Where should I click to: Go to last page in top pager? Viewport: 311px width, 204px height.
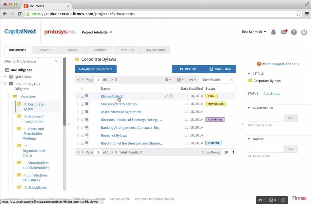(x=116, y=80)
